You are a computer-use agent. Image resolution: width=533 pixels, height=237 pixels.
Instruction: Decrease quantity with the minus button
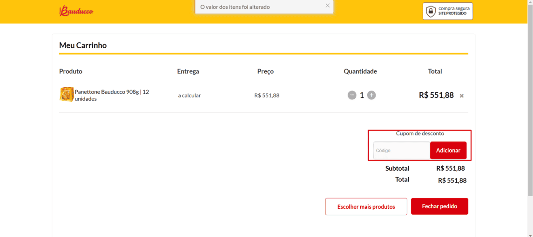click(352, 95)
